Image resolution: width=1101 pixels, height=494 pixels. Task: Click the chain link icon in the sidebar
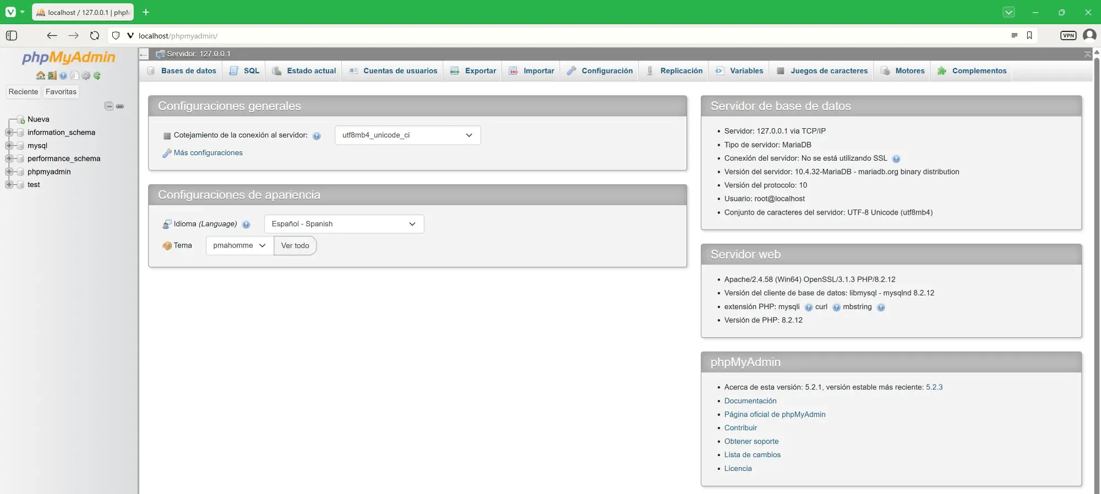[120, 106]
